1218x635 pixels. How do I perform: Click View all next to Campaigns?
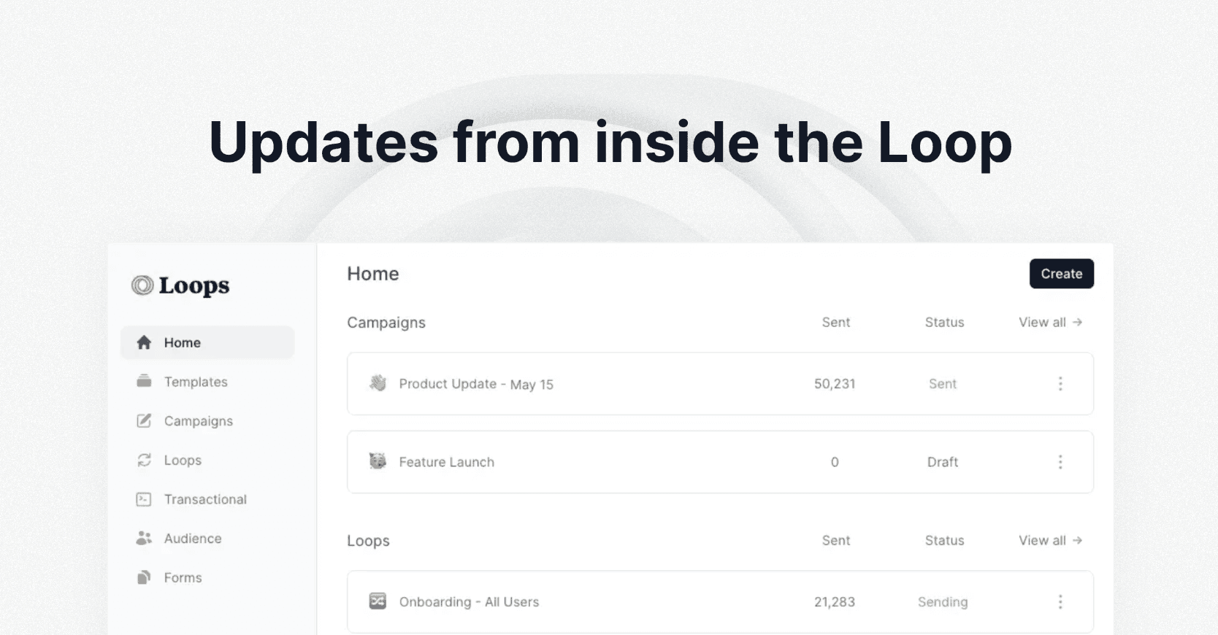pyautogui.click(x=1049, y=322)
